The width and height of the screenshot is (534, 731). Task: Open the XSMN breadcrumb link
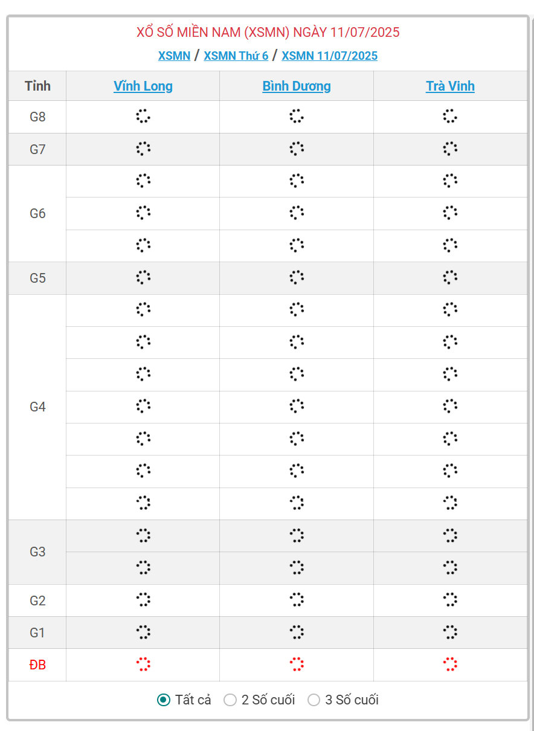(x=174, y=56)
